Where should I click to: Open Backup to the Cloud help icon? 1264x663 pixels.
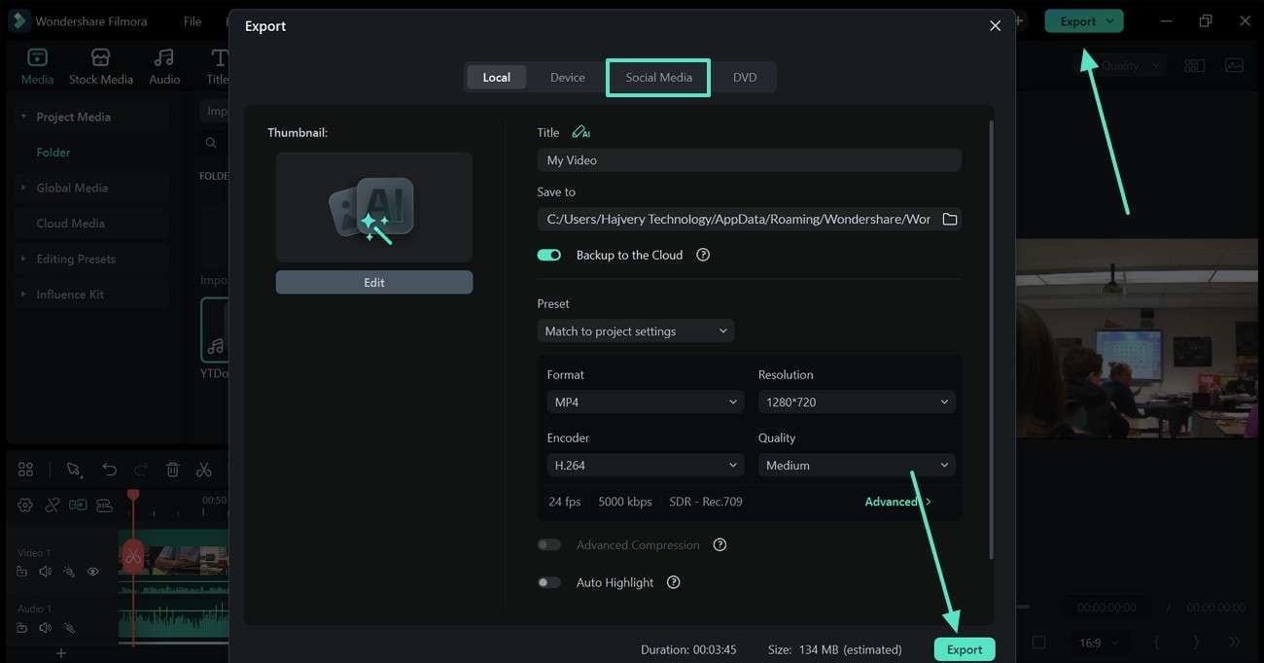pyautogui.click(x=703, y=255)
